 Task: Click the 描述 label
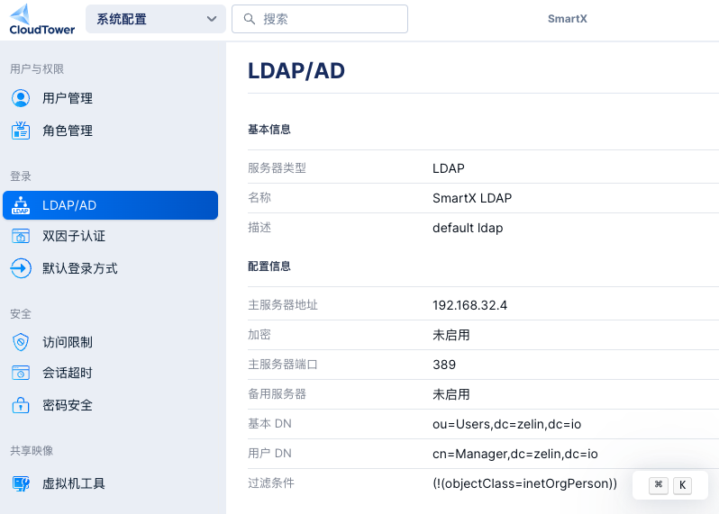click(259, 228)
